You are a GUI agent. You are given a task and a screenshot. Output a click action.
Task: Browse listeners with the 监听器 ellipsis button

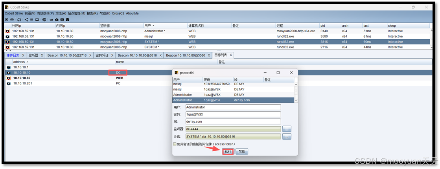(x=287, y=129)
